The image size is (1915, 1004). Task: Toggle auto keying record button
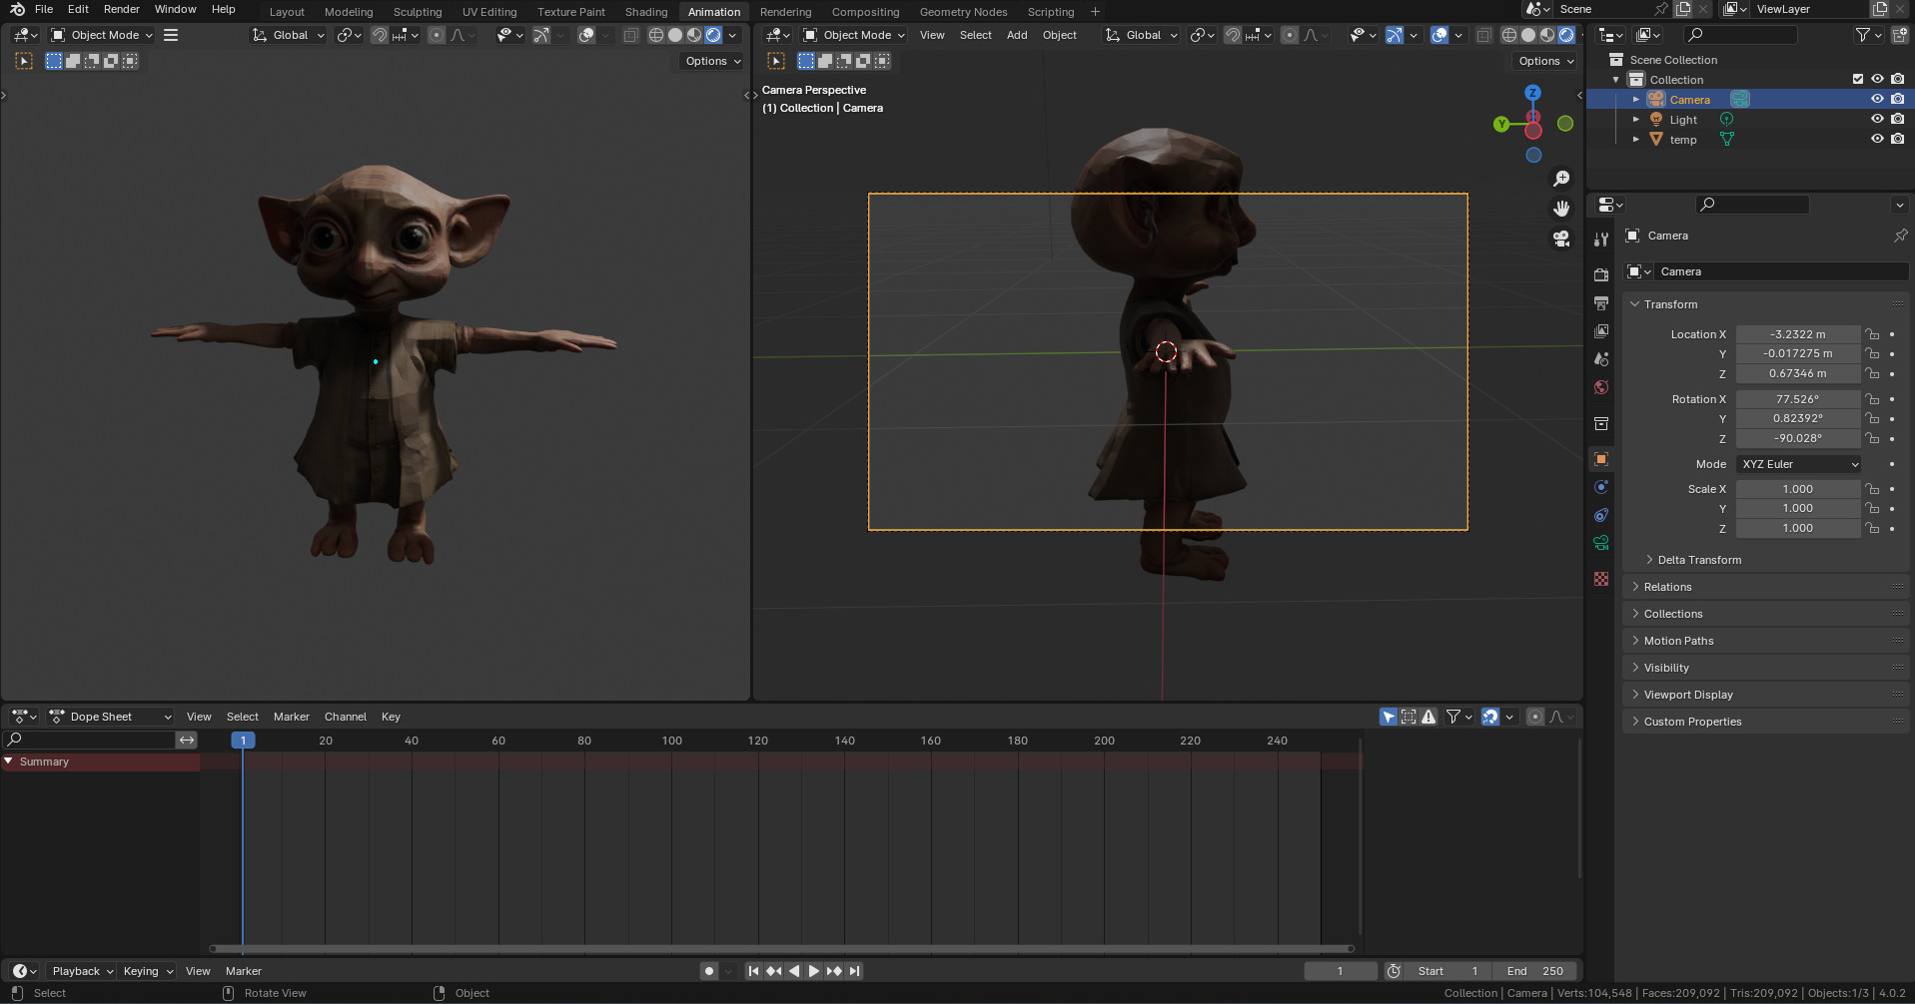click(x=709, y=971)
